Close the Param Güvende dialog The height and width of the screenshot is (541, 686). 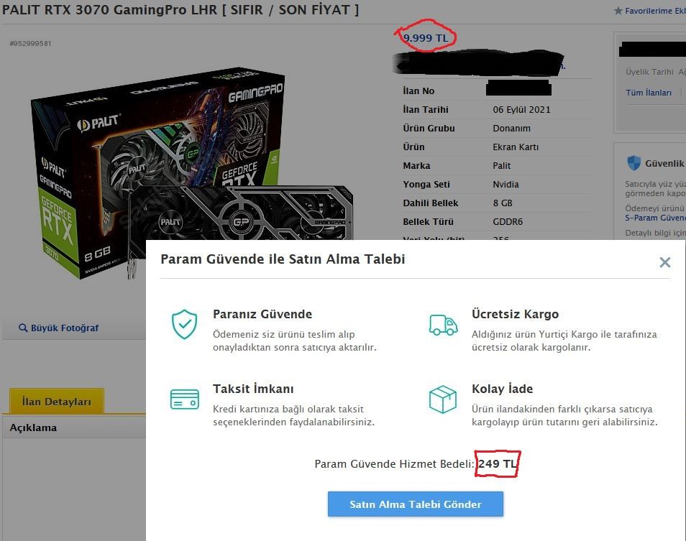[x=664, y=262]
